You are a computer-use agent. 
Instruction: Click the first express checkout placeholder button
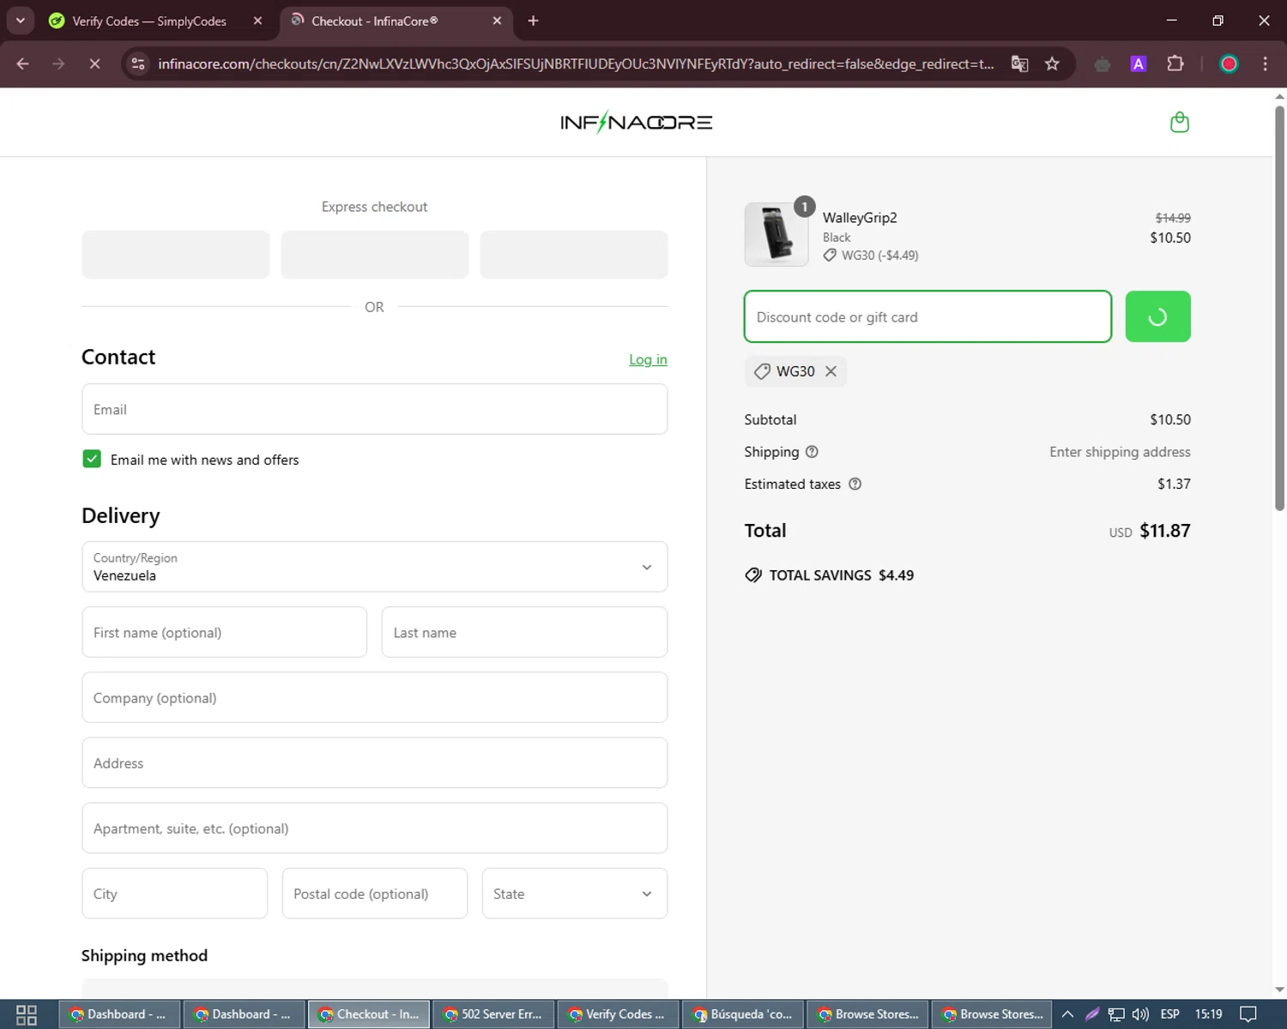tap(176, 254)
